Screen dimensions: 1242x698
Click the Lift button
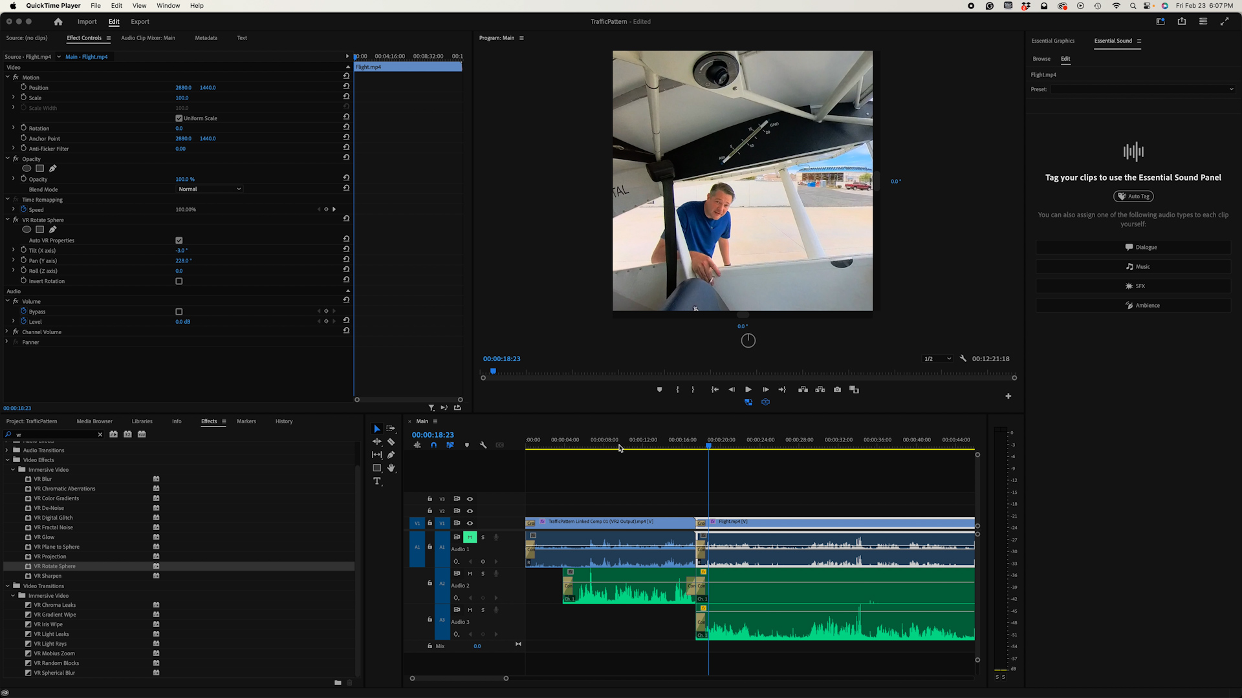[x=803, y=390]
